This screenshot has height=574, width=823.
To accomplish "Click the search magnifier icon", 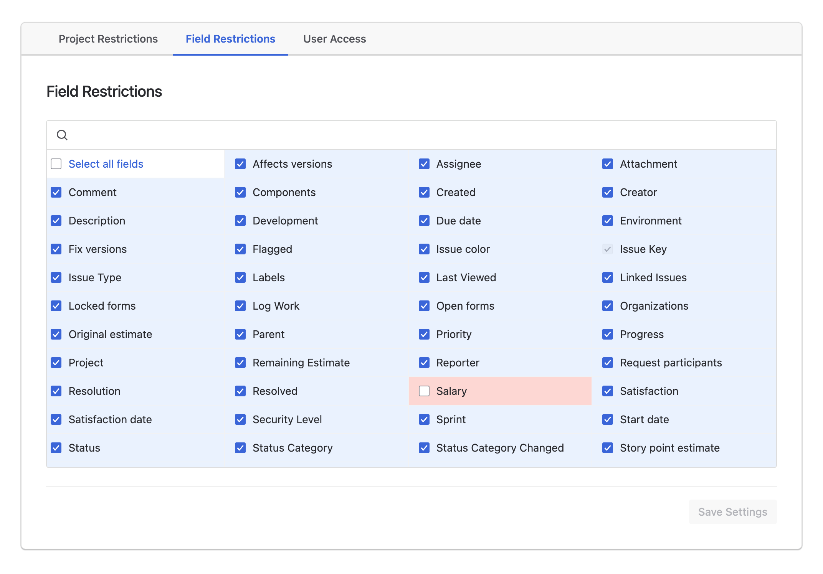I will (62, 135).
